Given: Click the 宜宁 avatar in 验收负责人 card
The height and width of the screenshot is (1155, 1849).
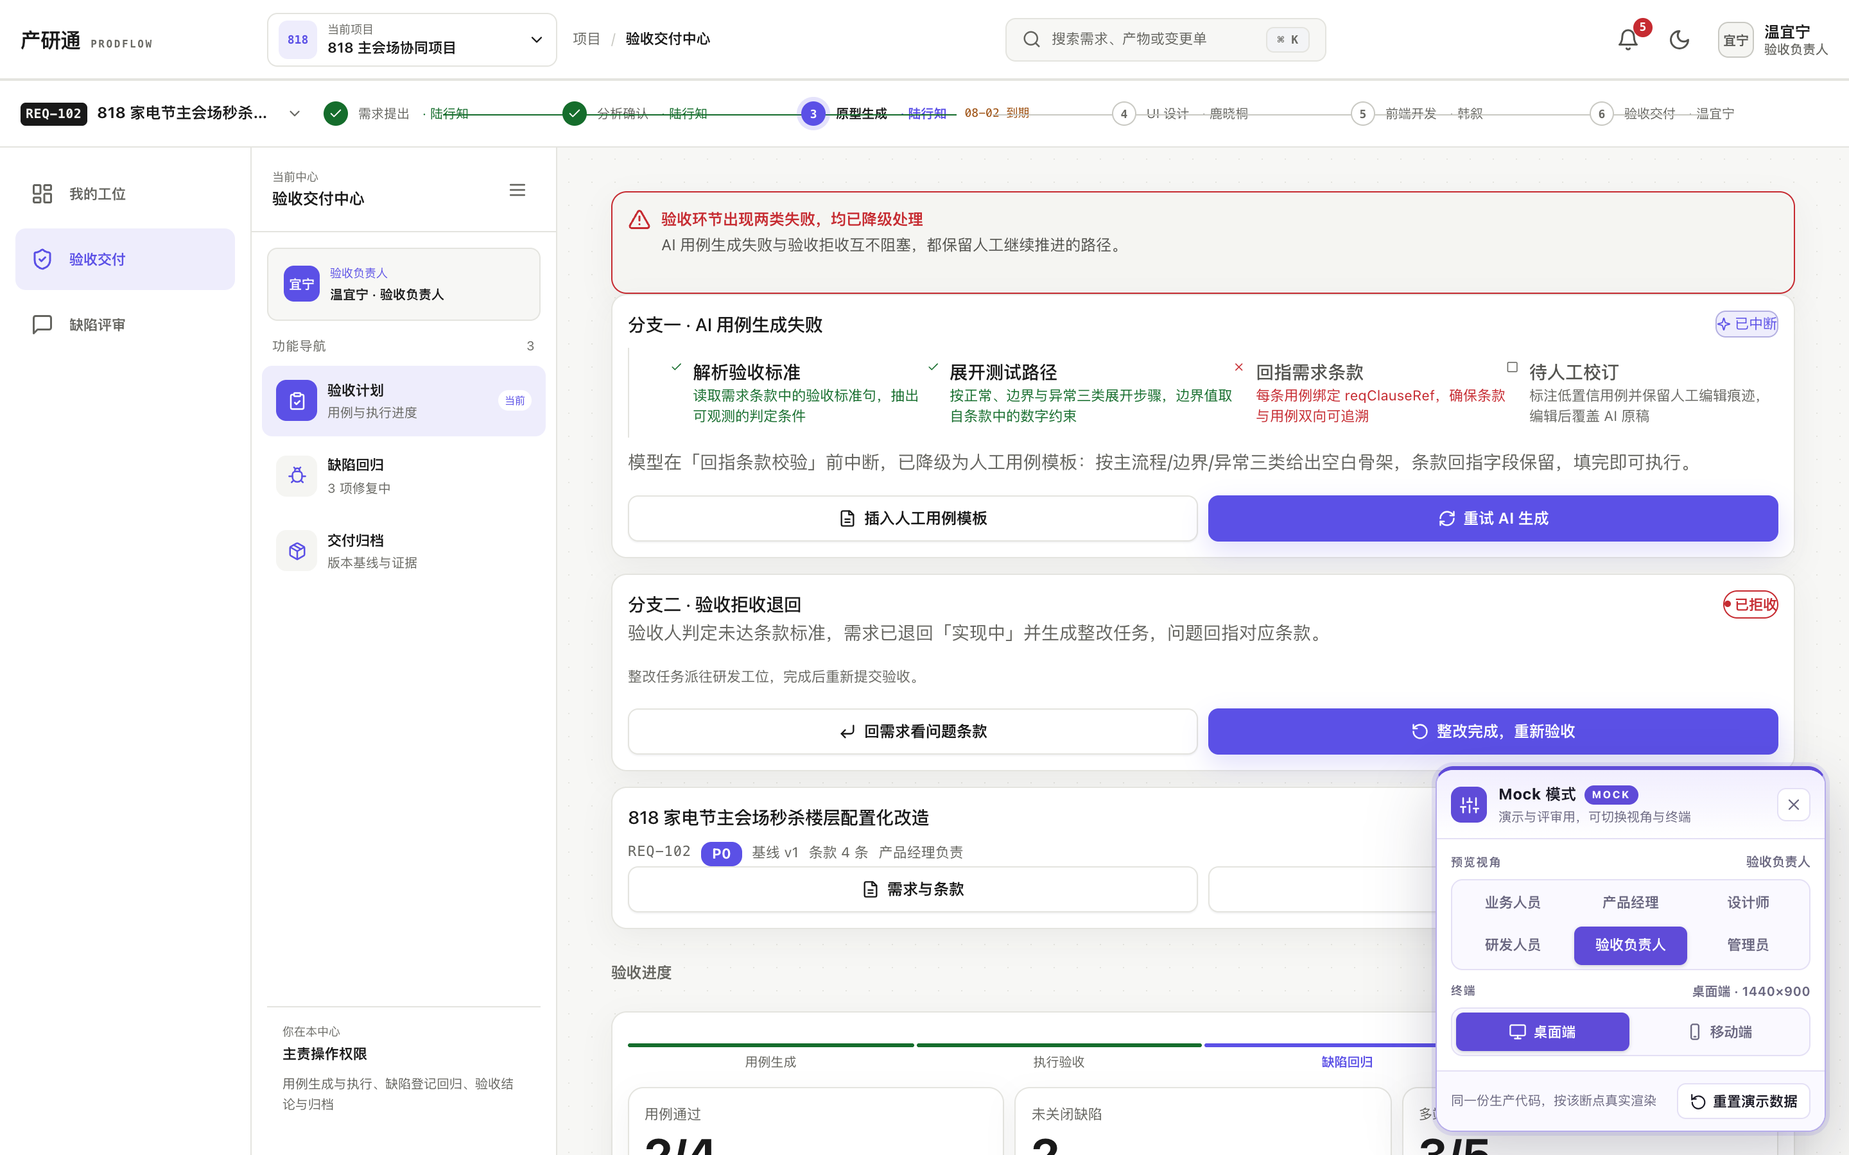Looking at the screenshot, I should [302, 284].
